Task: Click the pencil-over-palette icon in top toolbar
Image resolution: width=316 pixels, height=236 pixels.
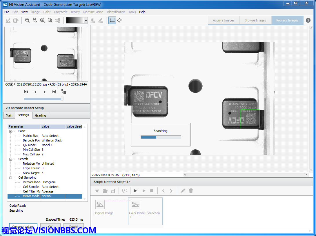Action: pyautogui.click(x=100, y=20)
